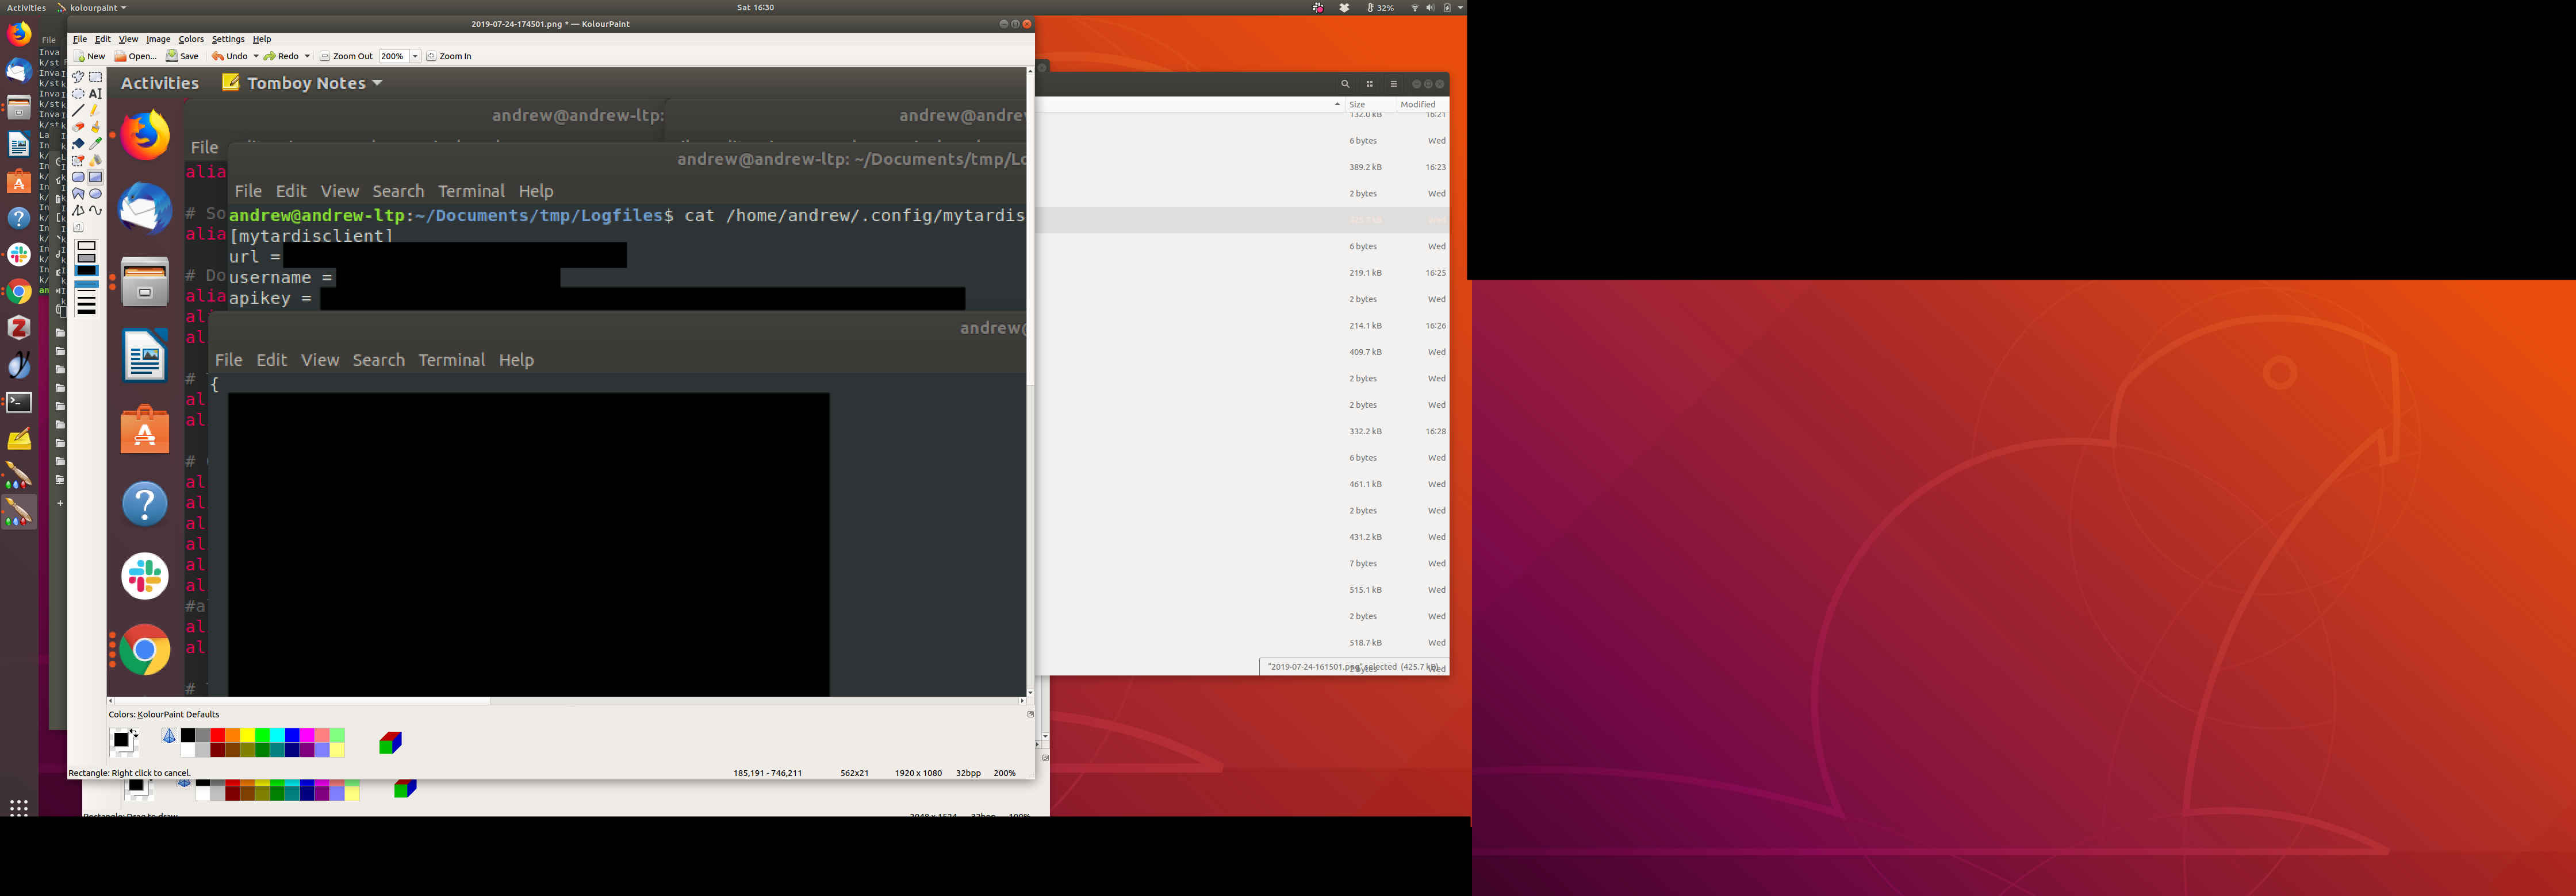Activate the Ellipse shape tool
The width and height of the screenshot is (2576, 896).
tap(96, 194)
